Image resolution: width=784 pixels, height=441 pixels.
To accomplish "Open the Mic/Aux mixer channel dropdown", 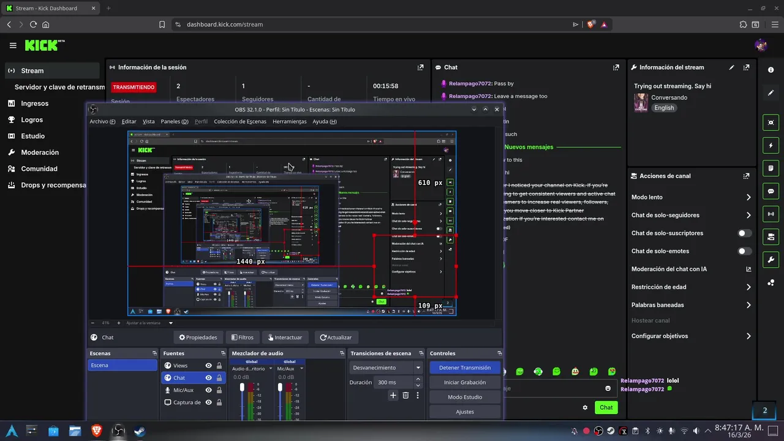I will tap(302, 369).
